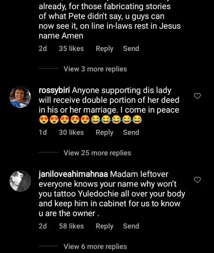Open rossybiri's profile picture
Viewport: 214px width, 253px height.
tap(21, 97)
